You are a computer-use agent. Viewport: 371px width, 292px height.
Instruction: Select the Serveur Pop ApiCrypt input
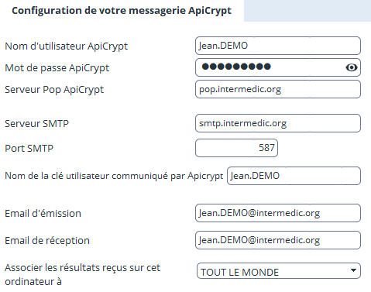pos(278,89)
